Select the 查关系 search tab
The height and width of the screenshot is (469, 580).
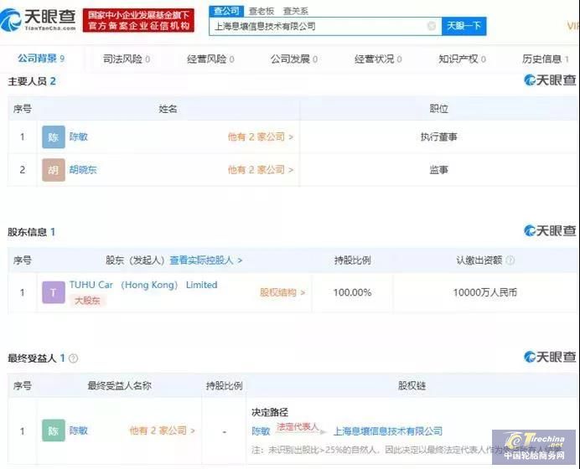pos(295,11)
